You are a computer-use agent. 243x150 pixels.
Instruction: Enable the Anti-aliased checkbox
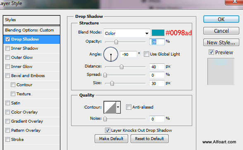(x=129, y=107)
